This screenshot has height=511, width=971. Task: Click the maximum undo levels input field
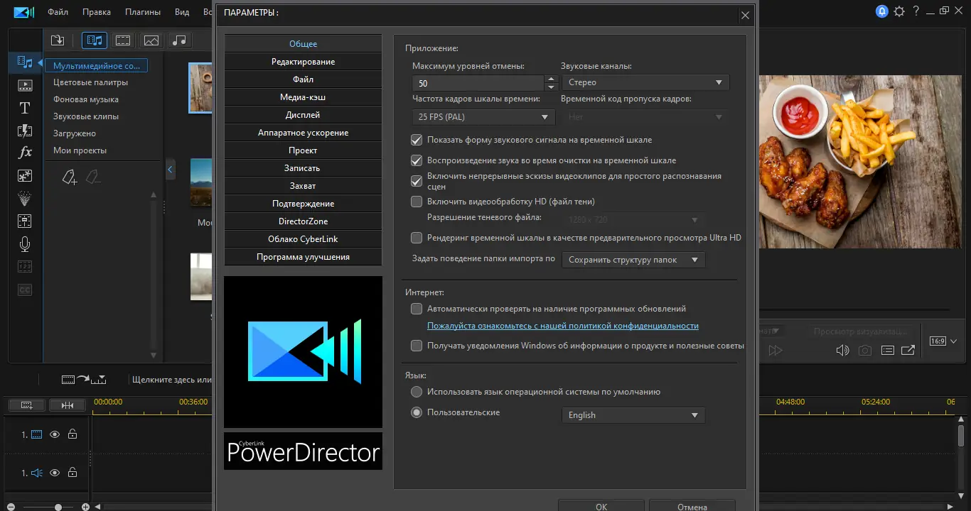(478, 82)
